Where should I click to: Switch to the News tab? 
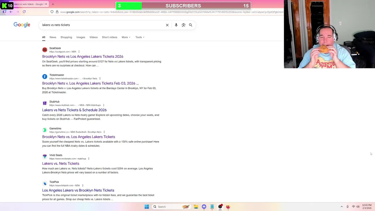pos(53,37)
